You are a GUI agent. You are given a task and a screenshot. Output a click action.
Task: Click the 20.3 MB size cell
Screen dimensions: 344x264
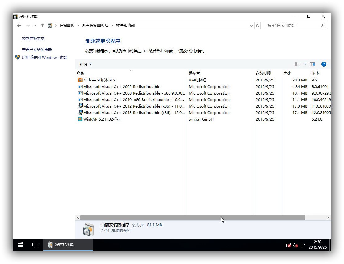[300, 80]
